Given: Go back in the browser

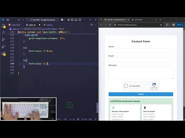Looking at the screenshot, I should coord(101,25).
